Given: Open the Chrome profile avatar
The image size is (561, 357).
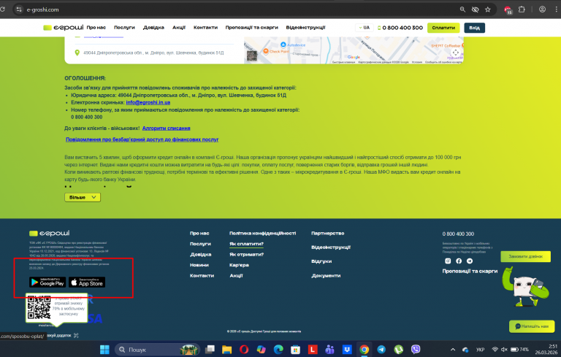Looking at the screenshot, I should [x=543, y=9].
